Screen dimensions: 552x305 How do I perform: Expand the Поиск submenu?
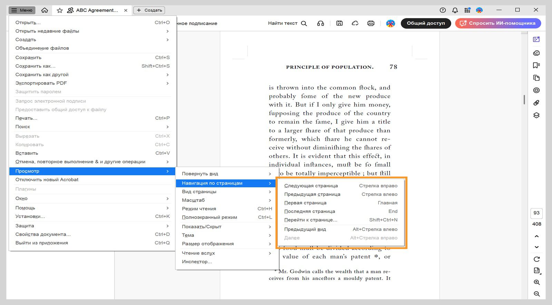coord(92,127)
